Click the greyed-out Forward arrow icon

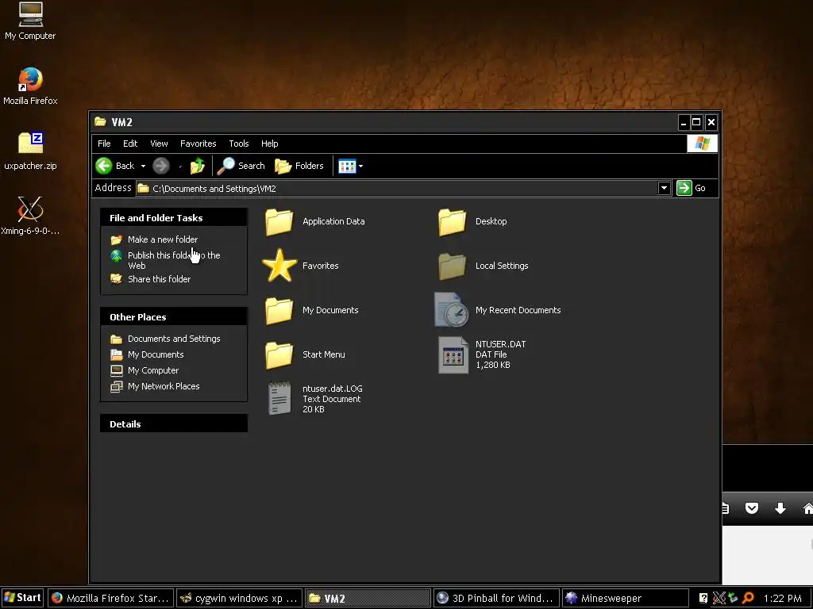160,166
